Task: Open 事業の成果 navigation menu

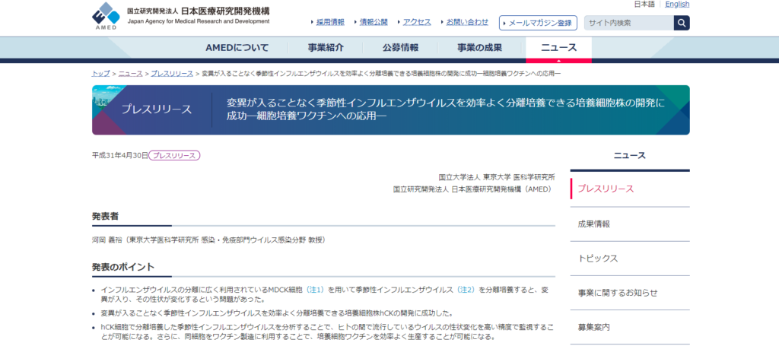Action: [x=480, y=48]
